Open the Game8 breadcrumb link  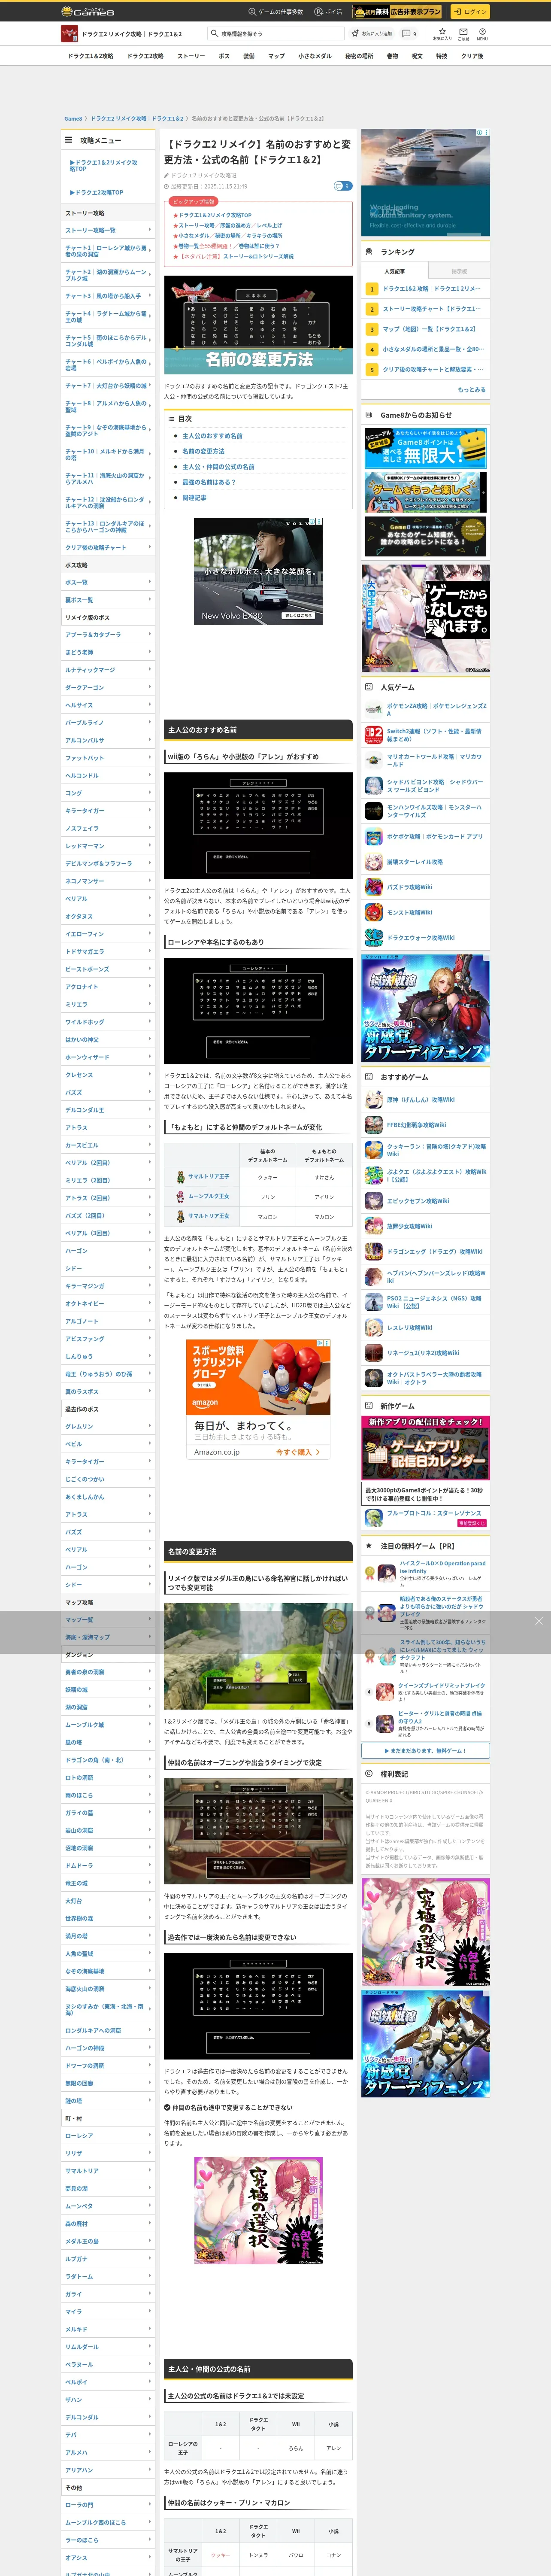[x=73, y=118]
